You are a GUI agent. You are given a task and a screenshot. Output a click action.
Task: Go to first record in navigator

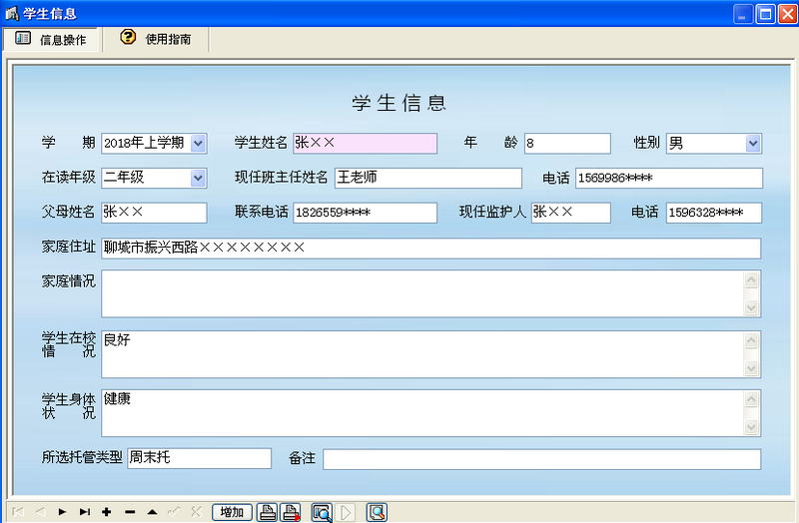click(17, 512)
